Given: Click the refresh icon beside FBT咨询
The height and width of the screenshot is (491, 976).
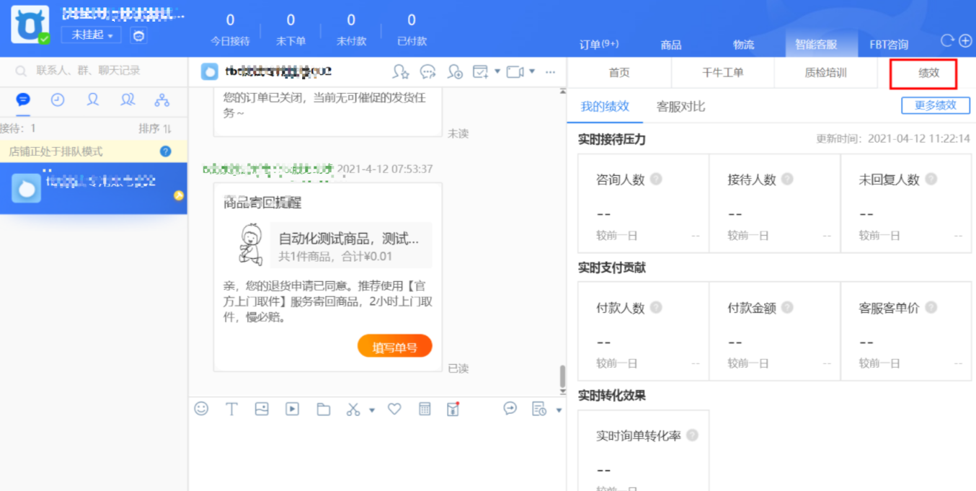Looking at the screenshot, I should pos(947,40).
